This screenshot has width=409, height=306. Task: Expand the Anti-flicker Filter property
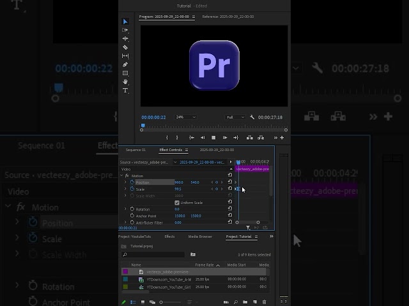[125, 222]
